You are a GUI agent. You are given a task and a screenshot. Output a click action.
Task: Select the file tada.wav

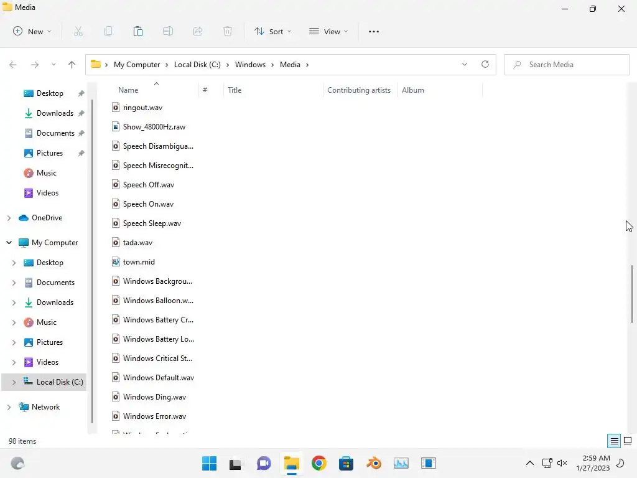pyautogui.click(x=137, y=243)
